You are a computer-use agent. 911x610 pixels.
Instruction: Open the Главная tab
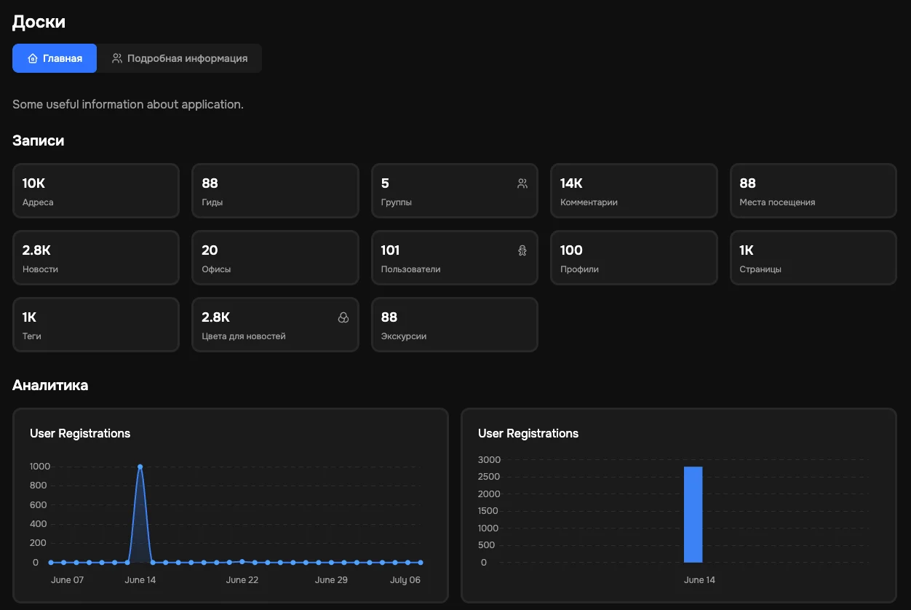[55, 58]
